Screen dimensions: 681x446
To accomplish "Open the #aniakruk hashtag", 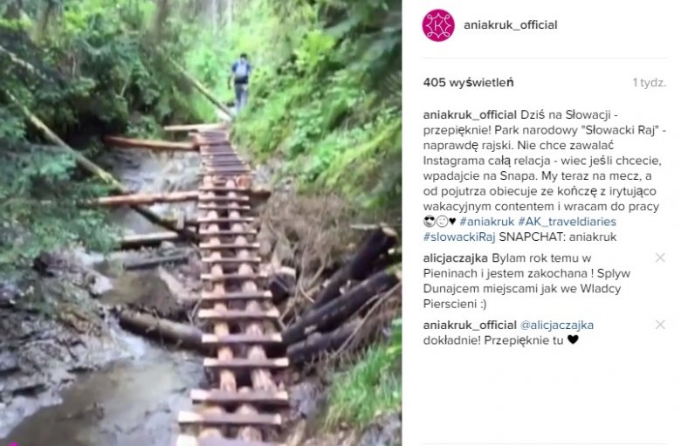I will [487, 222].
